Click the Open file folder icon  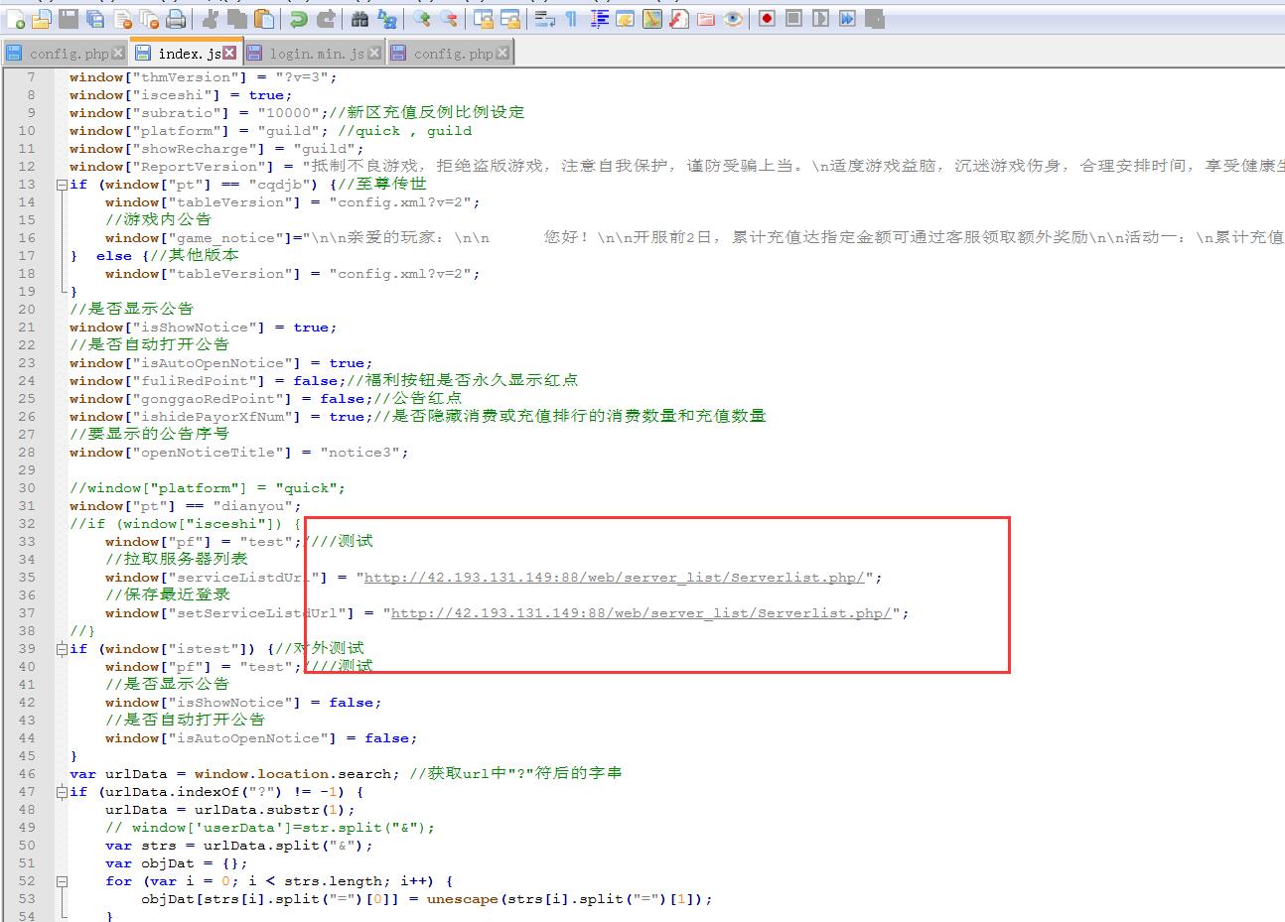42,19
